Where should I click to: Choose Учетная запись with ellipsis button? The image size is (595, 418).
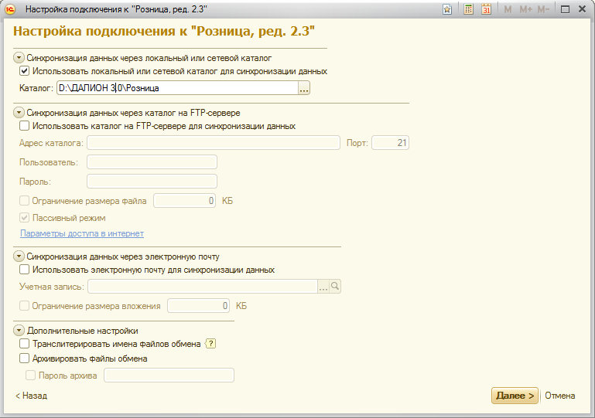(x=323, y=287)
